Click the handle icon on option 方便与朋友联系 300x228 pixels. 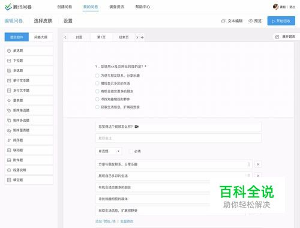click(x=248, y=164)
